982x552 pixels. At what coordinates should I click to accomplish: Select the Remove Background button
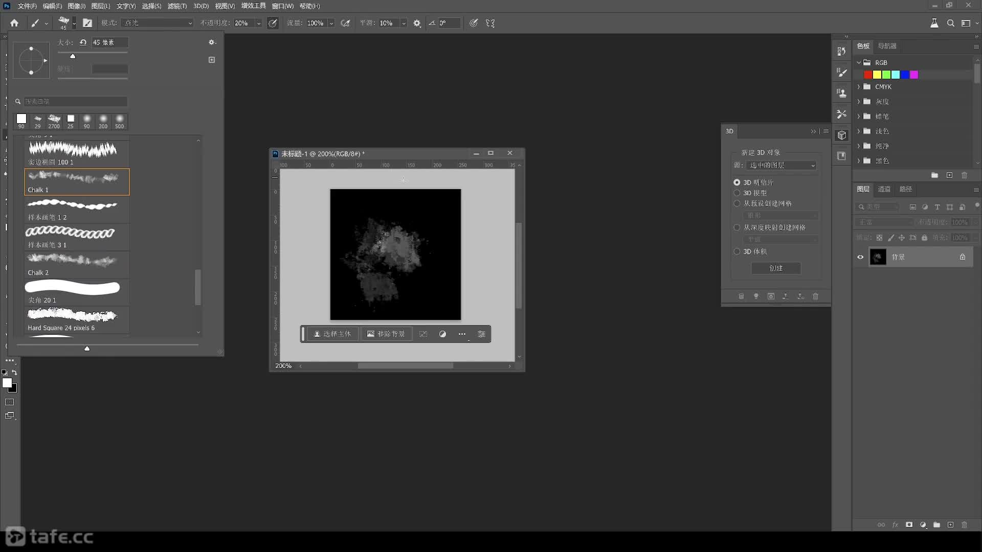click(386, 334)
